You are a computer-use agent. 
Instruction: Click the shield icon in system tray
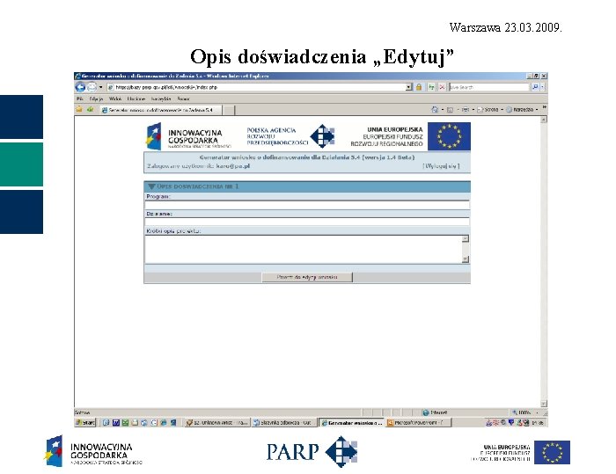(510, 423)
